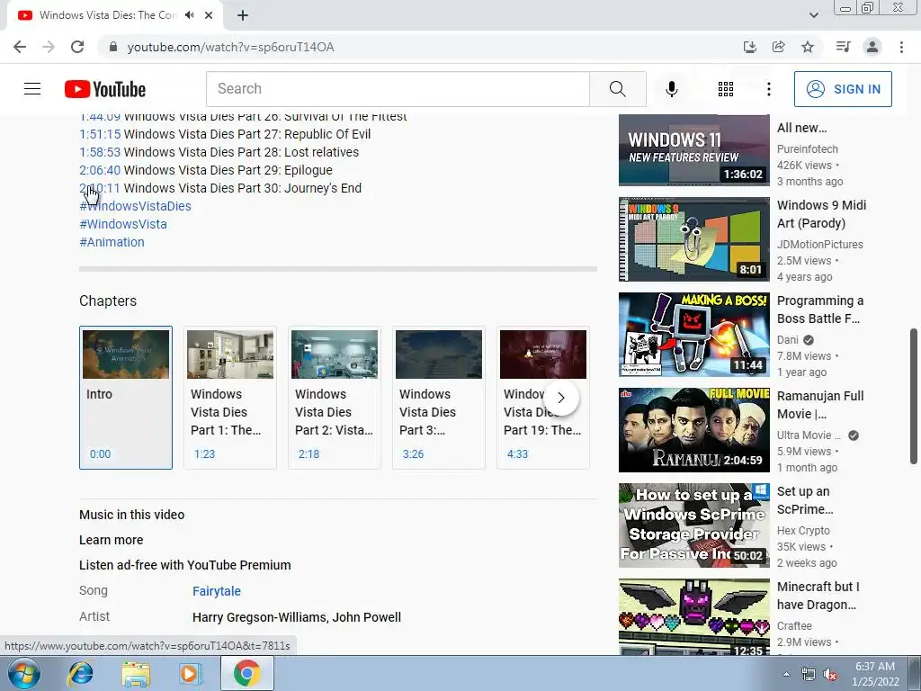The width and height of the screenshot is (921, 691).
Task: Click network icon in system tray
Action: click(809, 675)
